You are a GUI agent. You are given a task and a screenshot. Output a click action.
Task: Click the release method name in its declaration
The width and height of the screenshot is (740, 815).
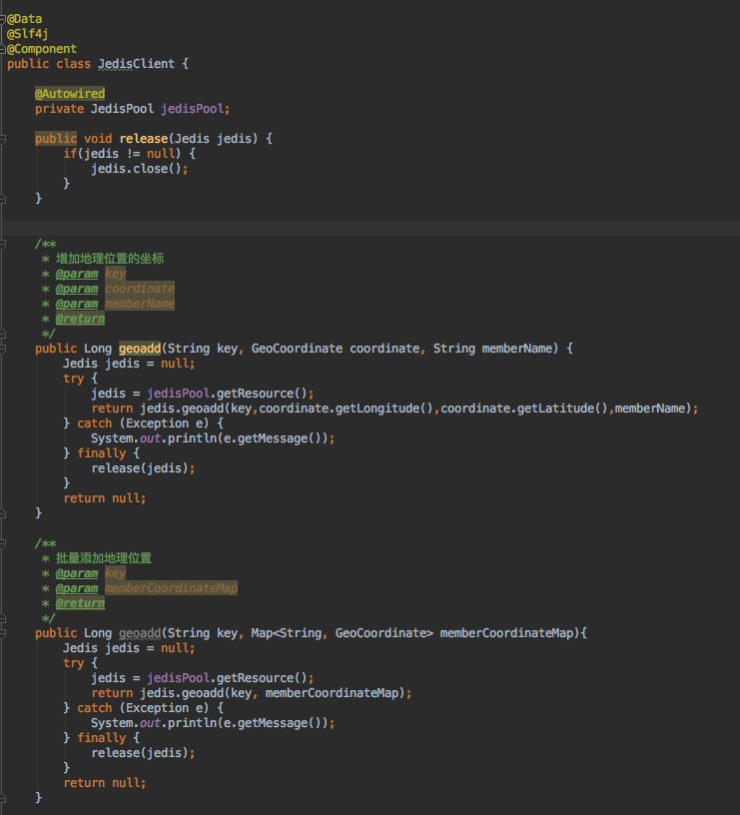pos(144,139)
